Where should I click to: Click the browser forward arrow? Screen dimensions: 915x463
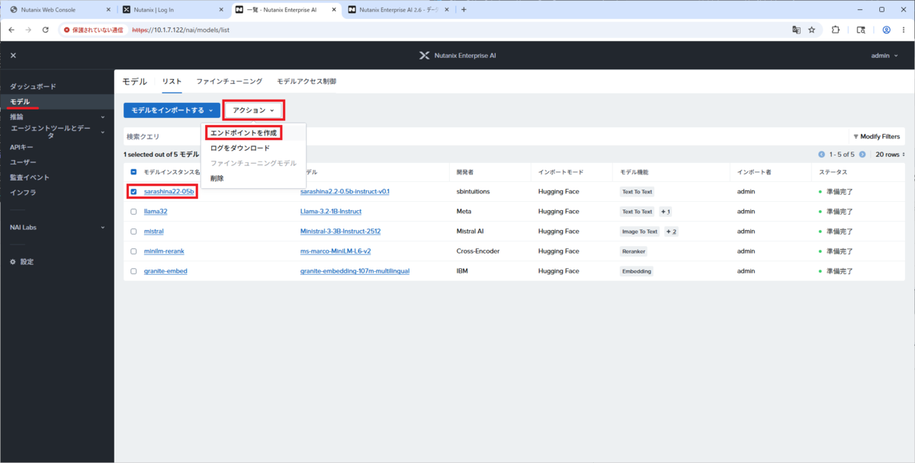click(28, 30)
